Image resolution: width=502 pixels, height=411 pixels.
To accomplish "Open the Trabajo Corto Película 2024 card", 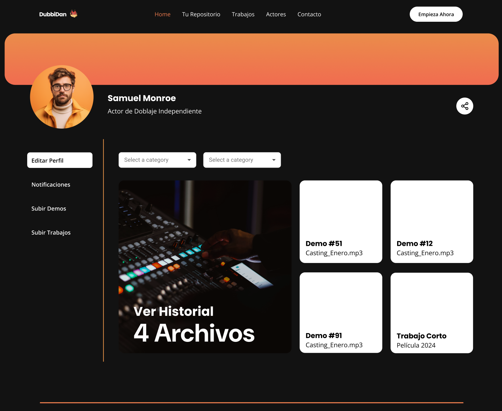I will coord(432,313).
